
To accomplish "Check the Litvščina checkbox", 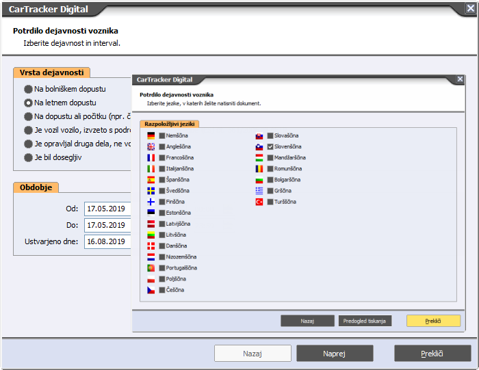I will point(162,235).
